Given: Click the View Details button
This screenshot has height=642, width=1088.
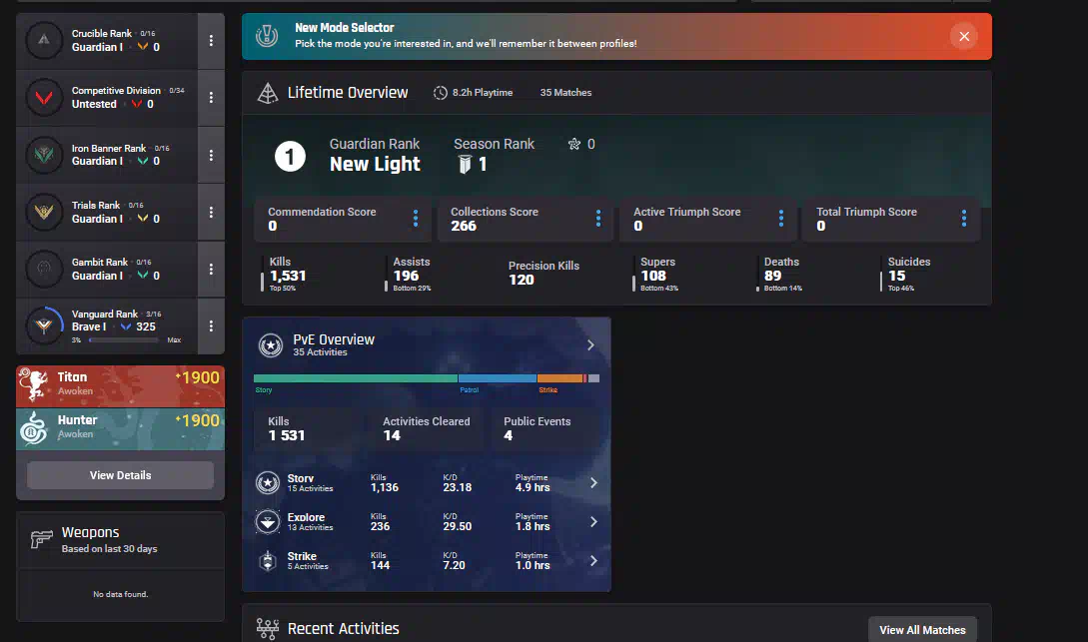Looking at the screenshot, I should click(x=120, y=475).
